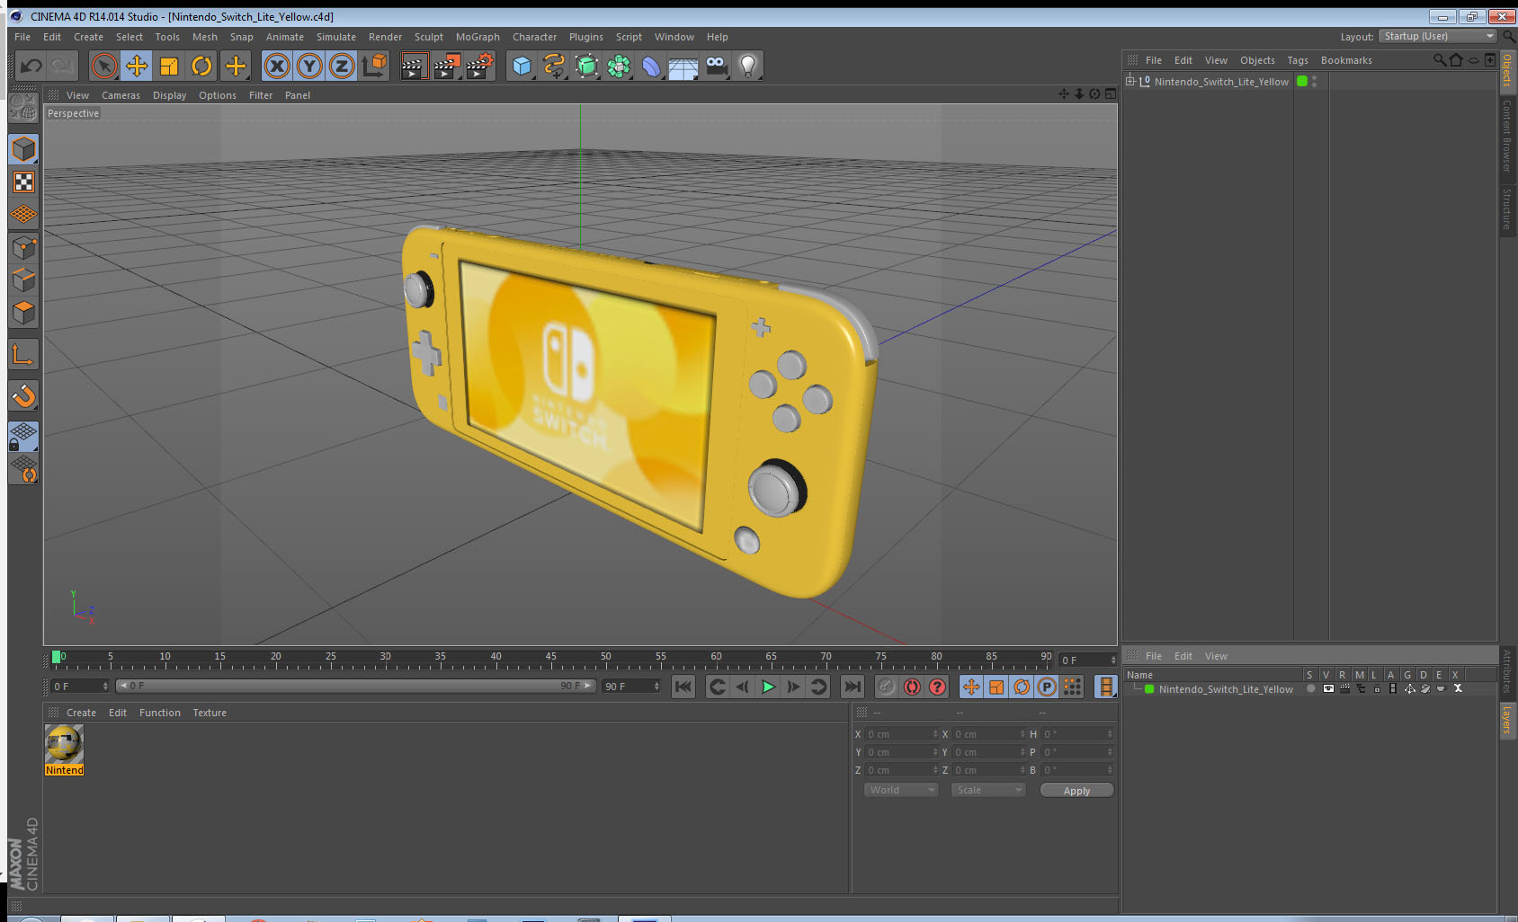Toggle Scale keyframe recording icon
This screenshot has width=1518, height=922.
pos(996,687)
